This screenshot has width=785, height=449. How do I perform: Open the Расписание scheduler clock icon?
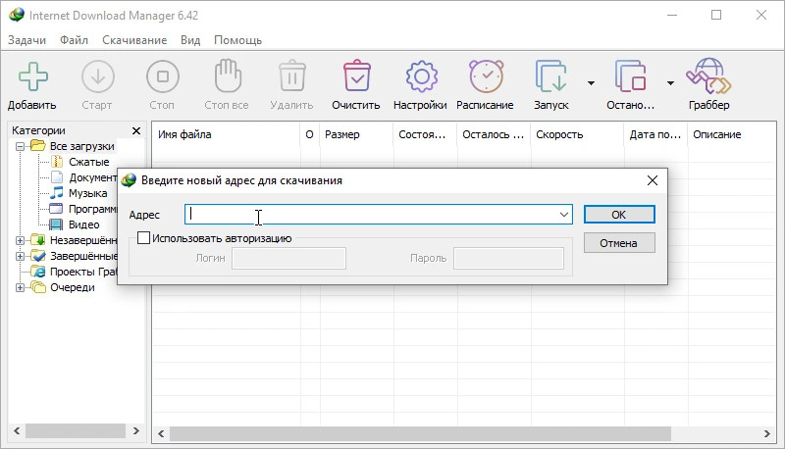(485, 76)
